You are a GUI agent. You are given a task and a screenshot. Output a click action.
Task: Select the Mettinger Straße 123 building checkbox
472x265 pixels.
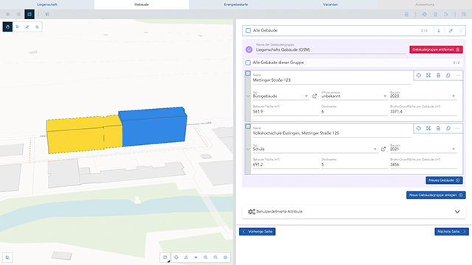click(x=248, y=74)
